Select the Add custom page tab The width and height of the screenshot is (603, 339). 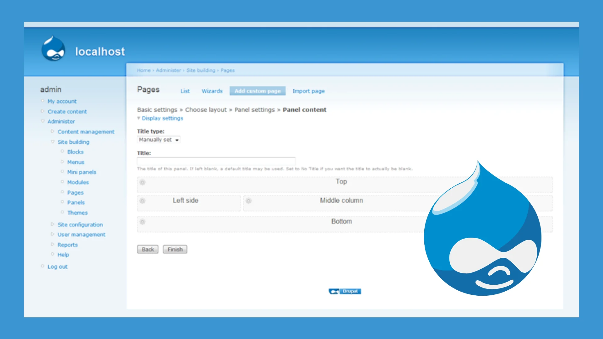(258, 91)
